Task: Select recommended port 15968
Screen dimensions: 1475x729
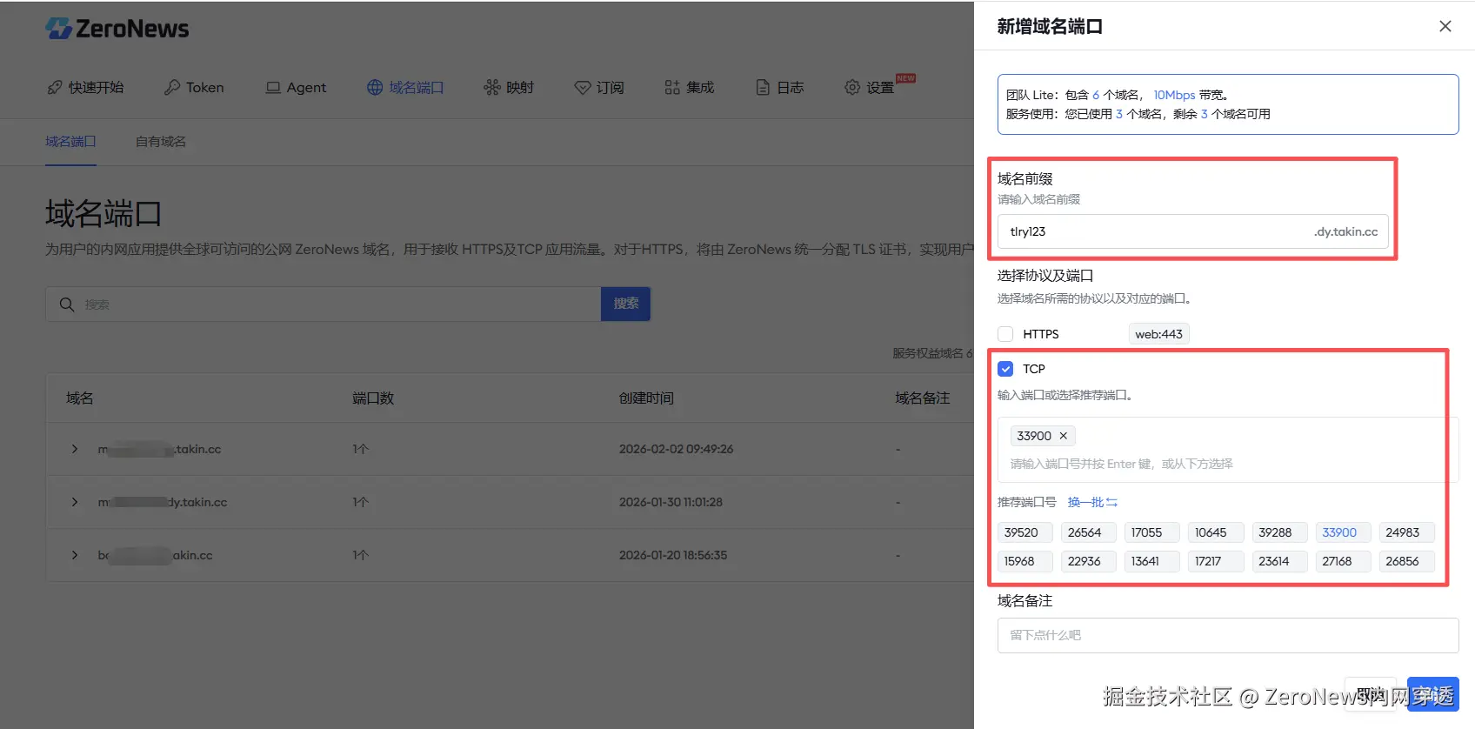Action: point(1024,561)
